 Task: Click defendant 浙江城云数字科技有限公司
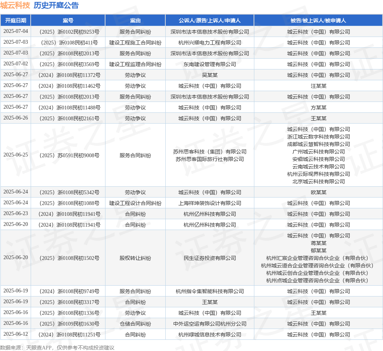click(319, 137)
